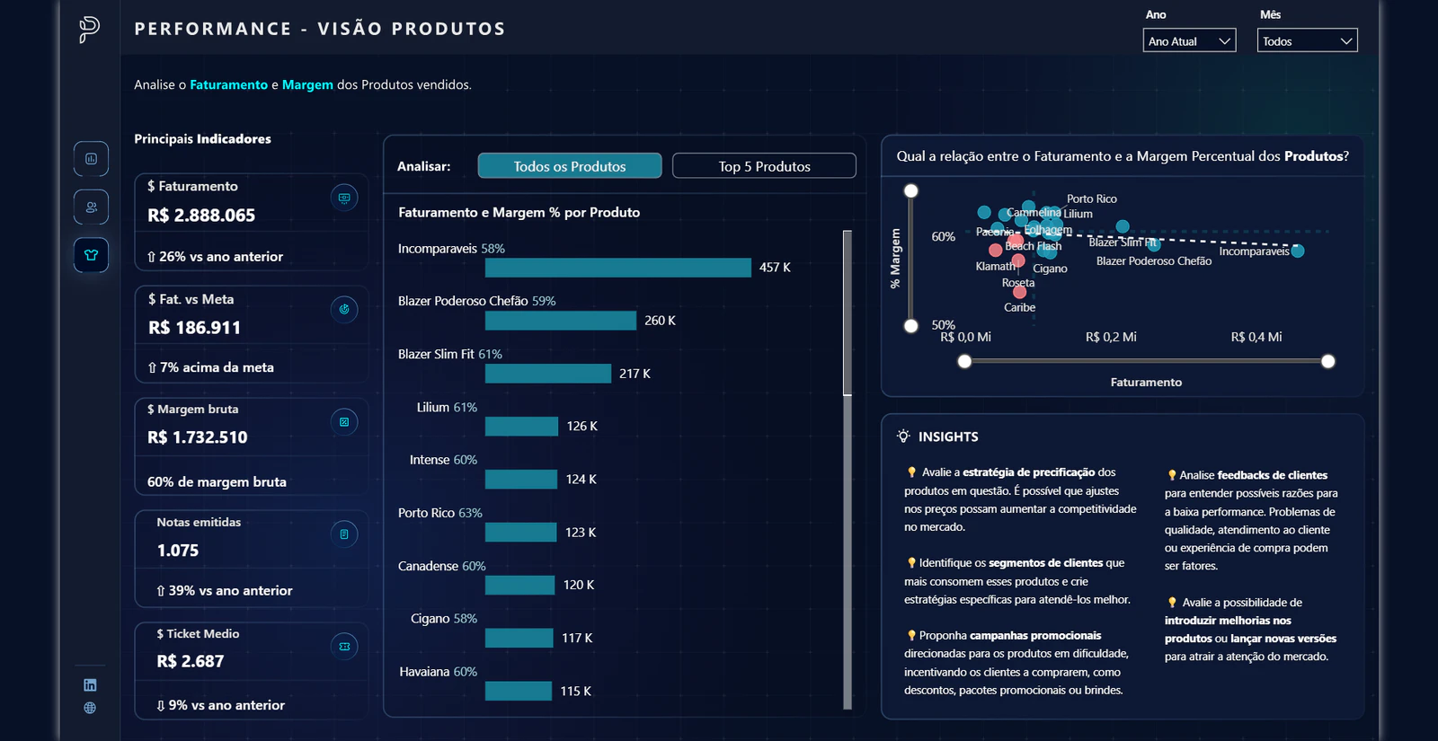The image size is (1438, 741).
Task: Click the 'Faturamento' scatter axis title
Action: [1146, 383]
